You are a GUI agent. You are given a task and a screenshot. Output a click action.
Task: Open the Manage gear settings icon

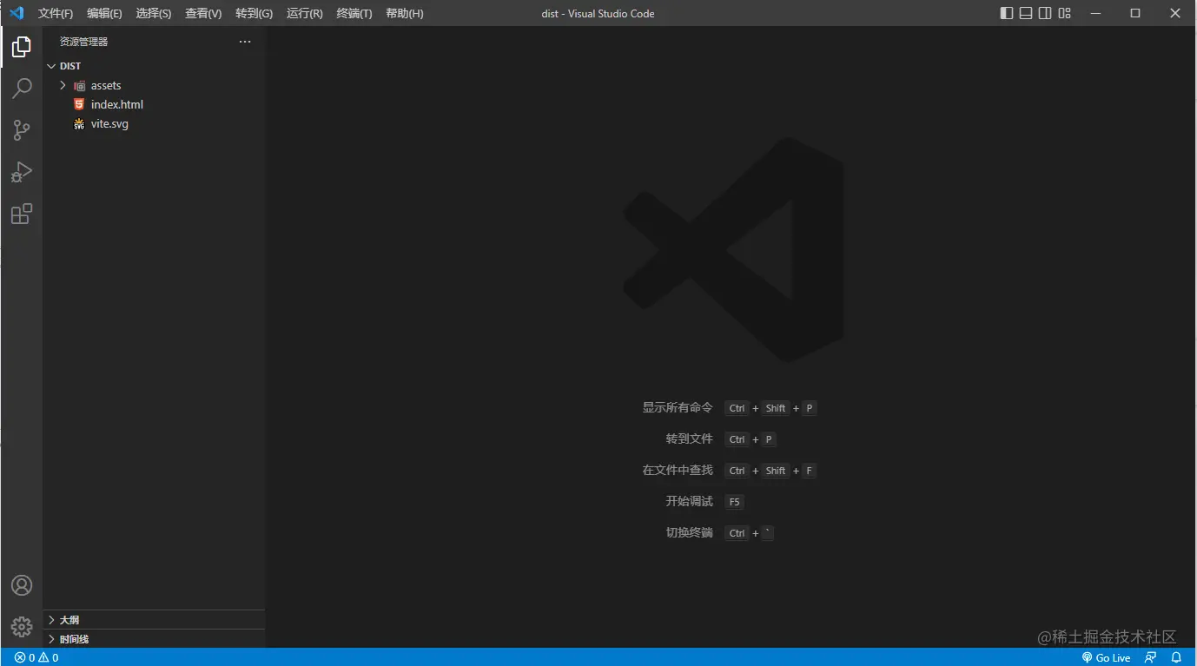tap(22, 626)
